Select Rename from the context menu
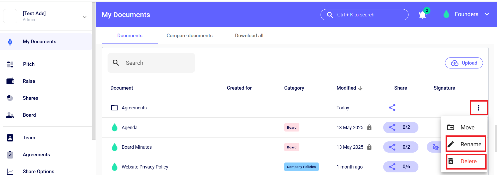This screenshot has width=497, height=175. 466,144
